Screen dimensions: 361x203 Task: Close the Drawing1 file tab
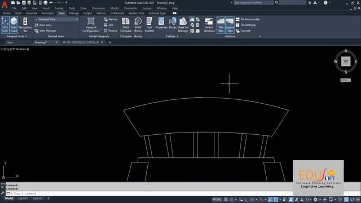click(x=56, y=42)
